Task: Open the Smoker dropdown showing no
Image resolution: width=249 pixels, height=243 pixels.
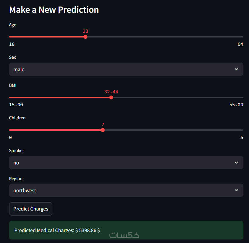Action: [126, 163]
